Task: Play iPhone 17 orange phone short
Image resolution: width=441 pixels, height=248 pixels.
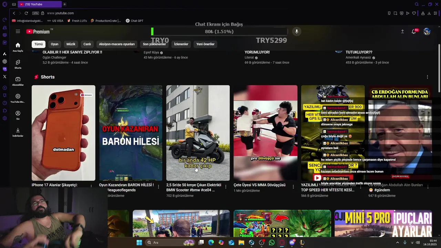Action: (x=63, y=133)
